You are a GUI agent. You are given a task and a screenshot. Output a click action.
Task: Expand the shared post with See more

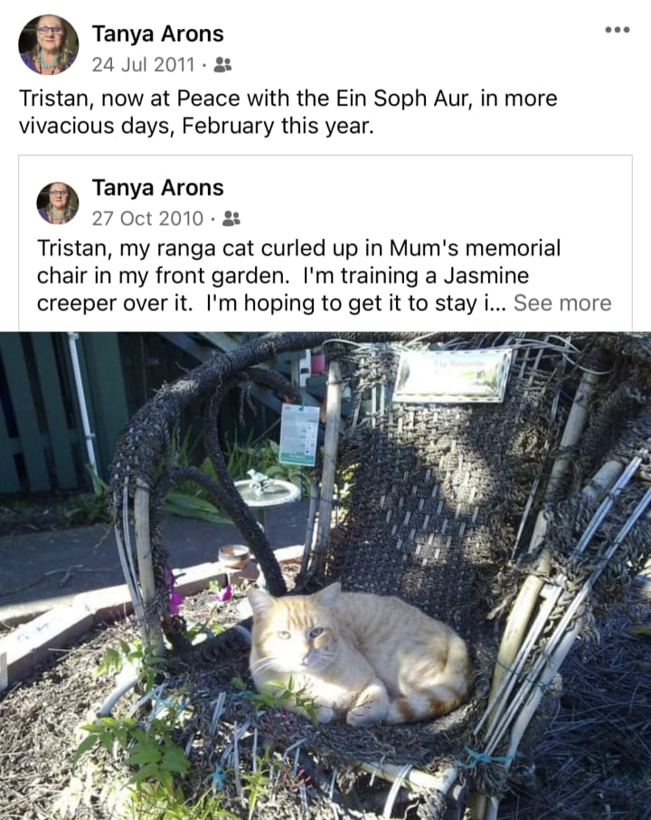point(562,303)
